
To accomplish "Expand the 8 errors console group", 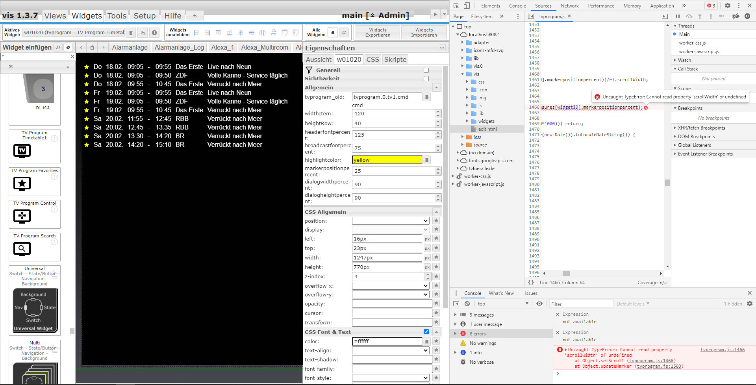I will pyautogui.click(x=456, y=334).
